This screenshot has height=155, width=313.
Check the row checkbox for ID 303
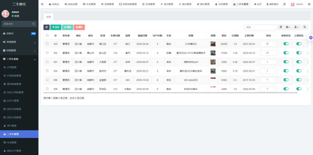47,44
